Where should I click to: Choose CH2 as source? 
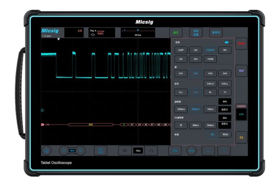click(x=196, y=73)
